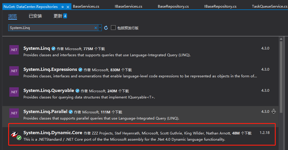Open the search history dropdown arrow
The width and height of the screenshot is (288, 150).
point(100,28)
